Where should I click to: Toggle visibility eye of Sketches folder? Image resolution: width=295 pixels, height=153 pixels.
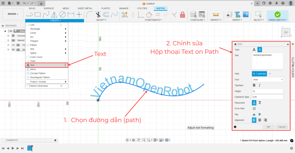click(x=13, y=50)
